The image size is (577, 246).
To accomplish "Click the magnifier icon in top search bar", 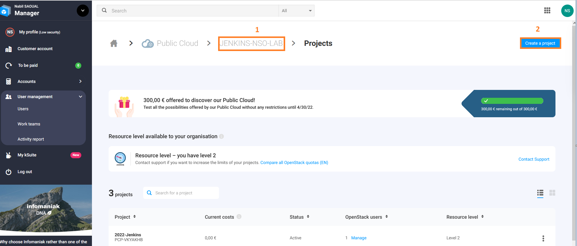I will pos(104,10).
